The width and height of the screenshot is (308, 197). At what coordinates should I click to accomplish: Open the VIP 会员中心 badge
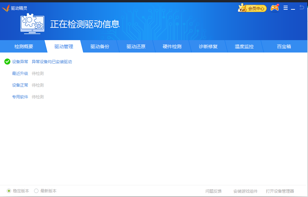point(252,8)
